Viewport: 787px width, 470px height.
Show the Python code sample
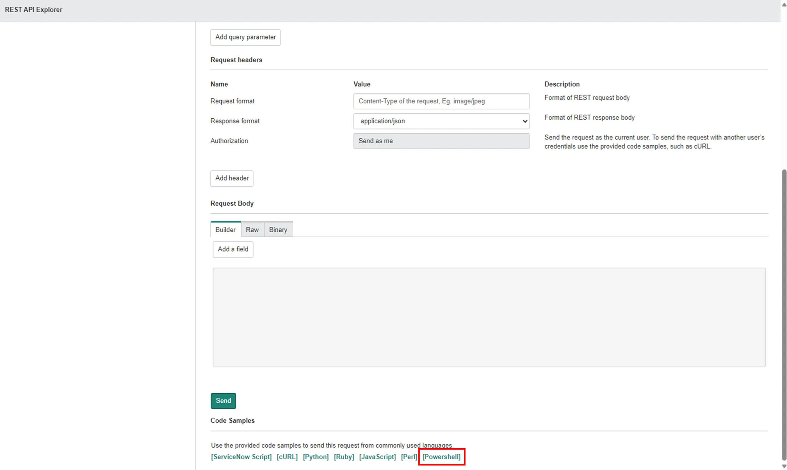pyautogui.click(x=315, y=457)
